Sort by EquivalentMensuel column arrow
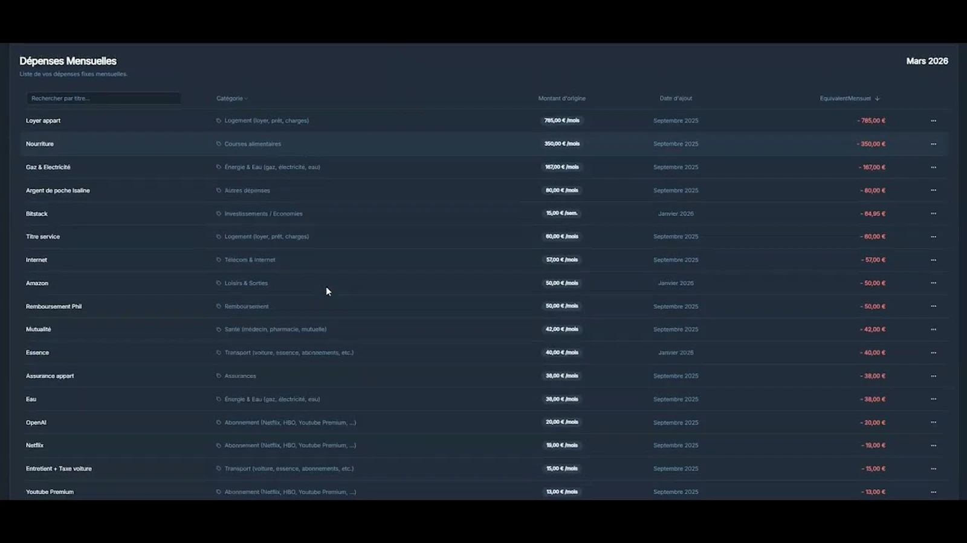 (877, 98)
